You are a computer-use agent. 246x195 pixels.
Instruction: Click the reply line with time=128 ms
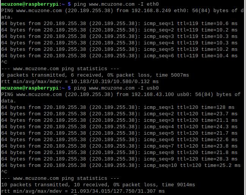tap(118, 107)
